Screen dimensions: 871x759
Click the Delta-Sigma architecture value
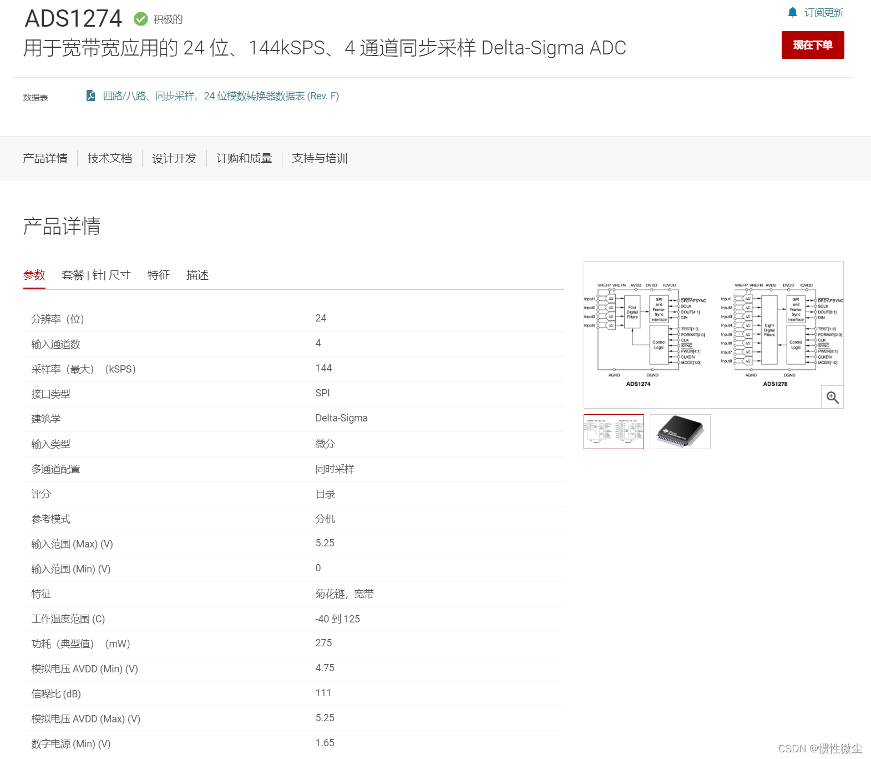[x=341, y=418]
